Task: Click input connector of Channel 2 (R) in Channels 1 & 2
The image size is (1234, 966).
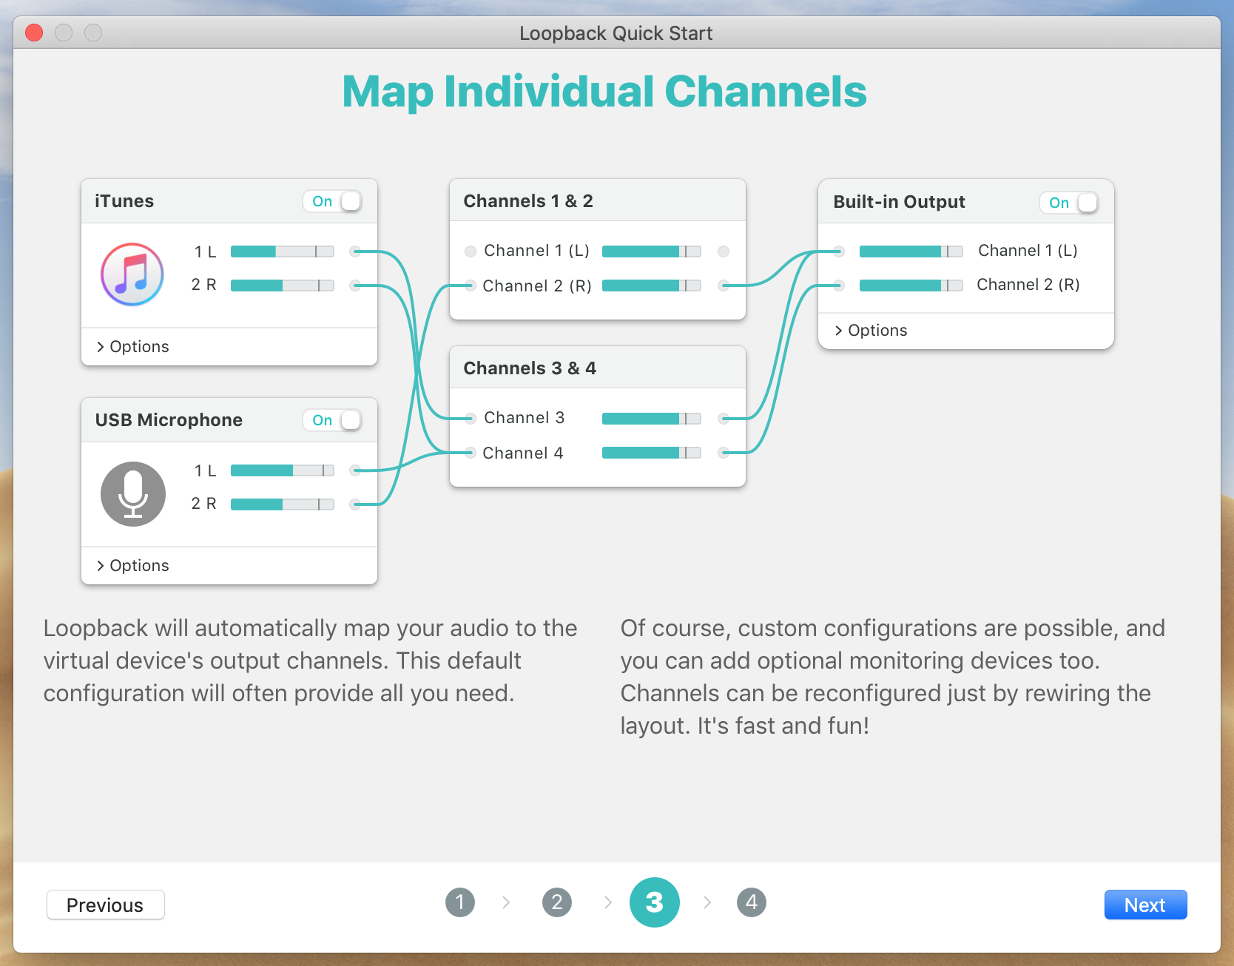Action: point(471,286)
